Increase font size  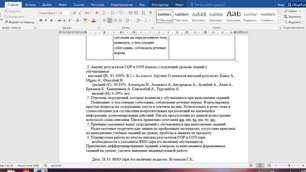pyautogui.click(x=75, y=13)
